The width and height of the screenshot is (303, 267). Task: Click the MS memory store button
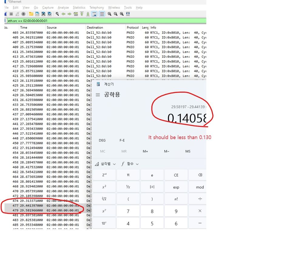[188, 151]
